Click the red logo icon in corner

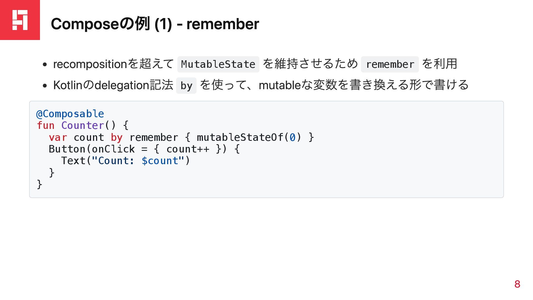click(20, 20)
